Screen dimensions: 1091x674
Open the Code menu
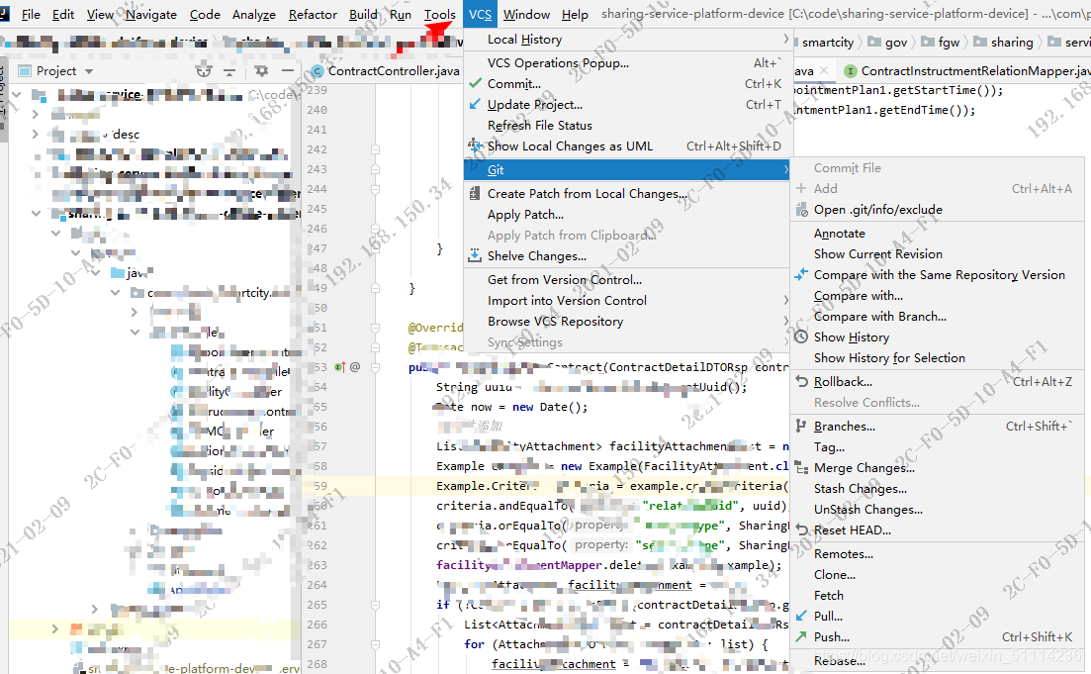coord(205,14)
